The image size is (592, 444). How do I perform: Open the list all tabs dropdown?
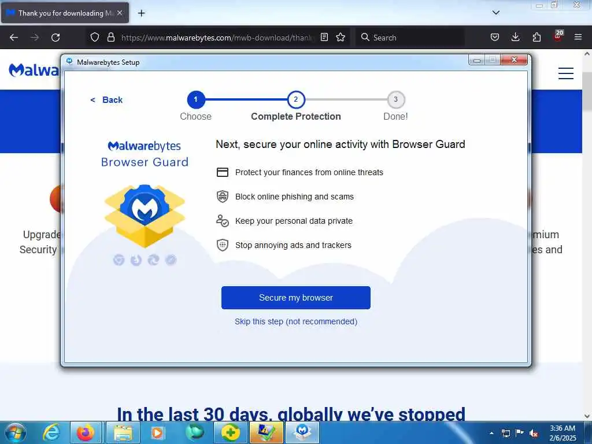pyautogui.click(x=496, y=13)
